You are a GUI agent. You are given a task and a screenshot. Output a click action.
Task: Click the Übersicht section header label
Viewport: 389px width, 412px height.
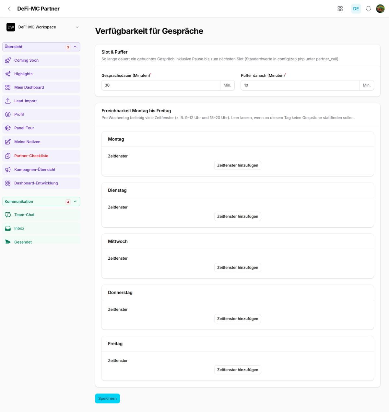(14, 47)
